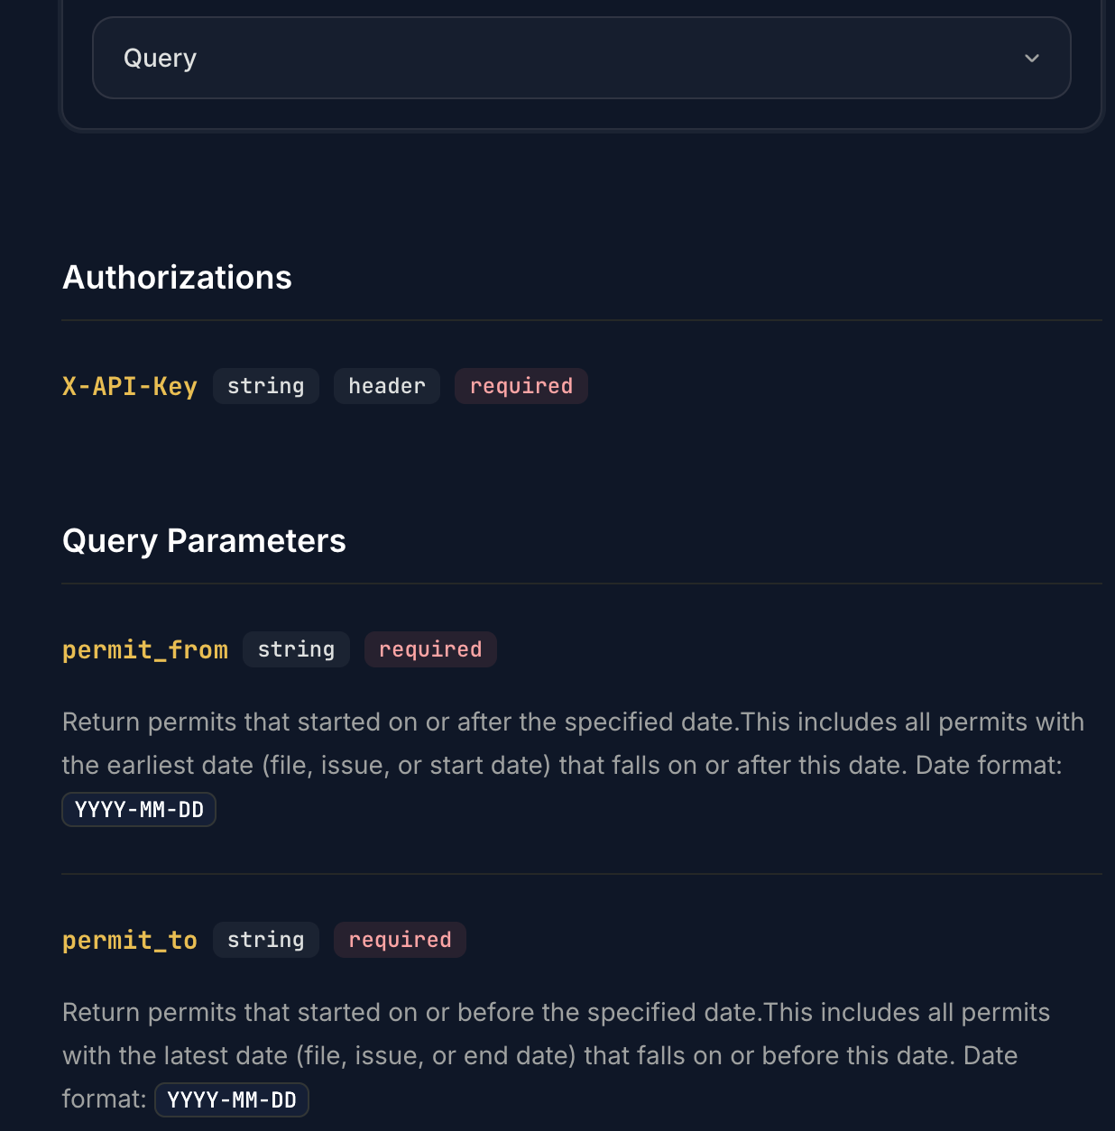Select the permit_from parameter name
This screenshot has height=1131, width=1115.
point(144,649)
